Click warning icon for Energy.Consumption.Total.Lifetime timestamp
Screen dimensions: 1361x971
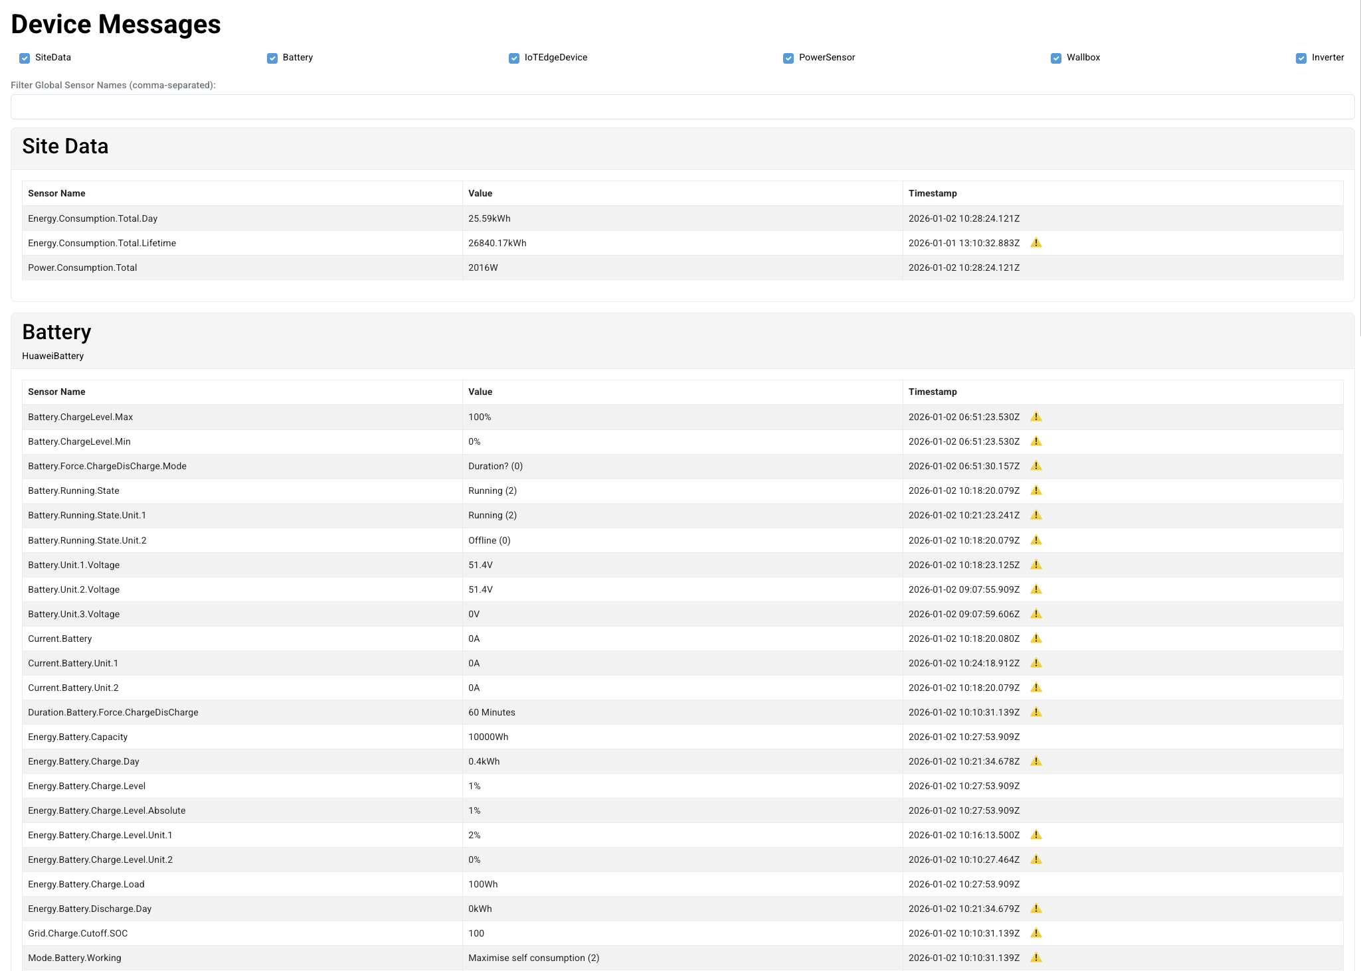click(x=1036, y=243)
